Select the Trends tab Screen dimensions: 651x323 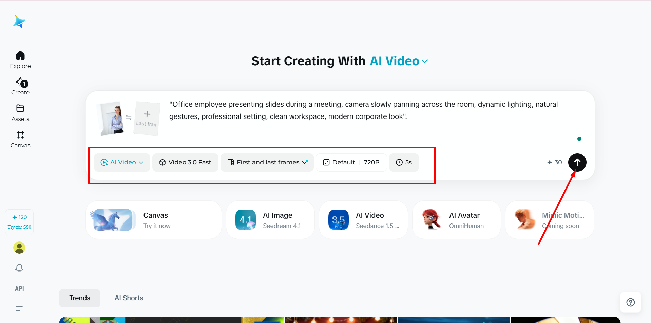[x=79, y=298]
